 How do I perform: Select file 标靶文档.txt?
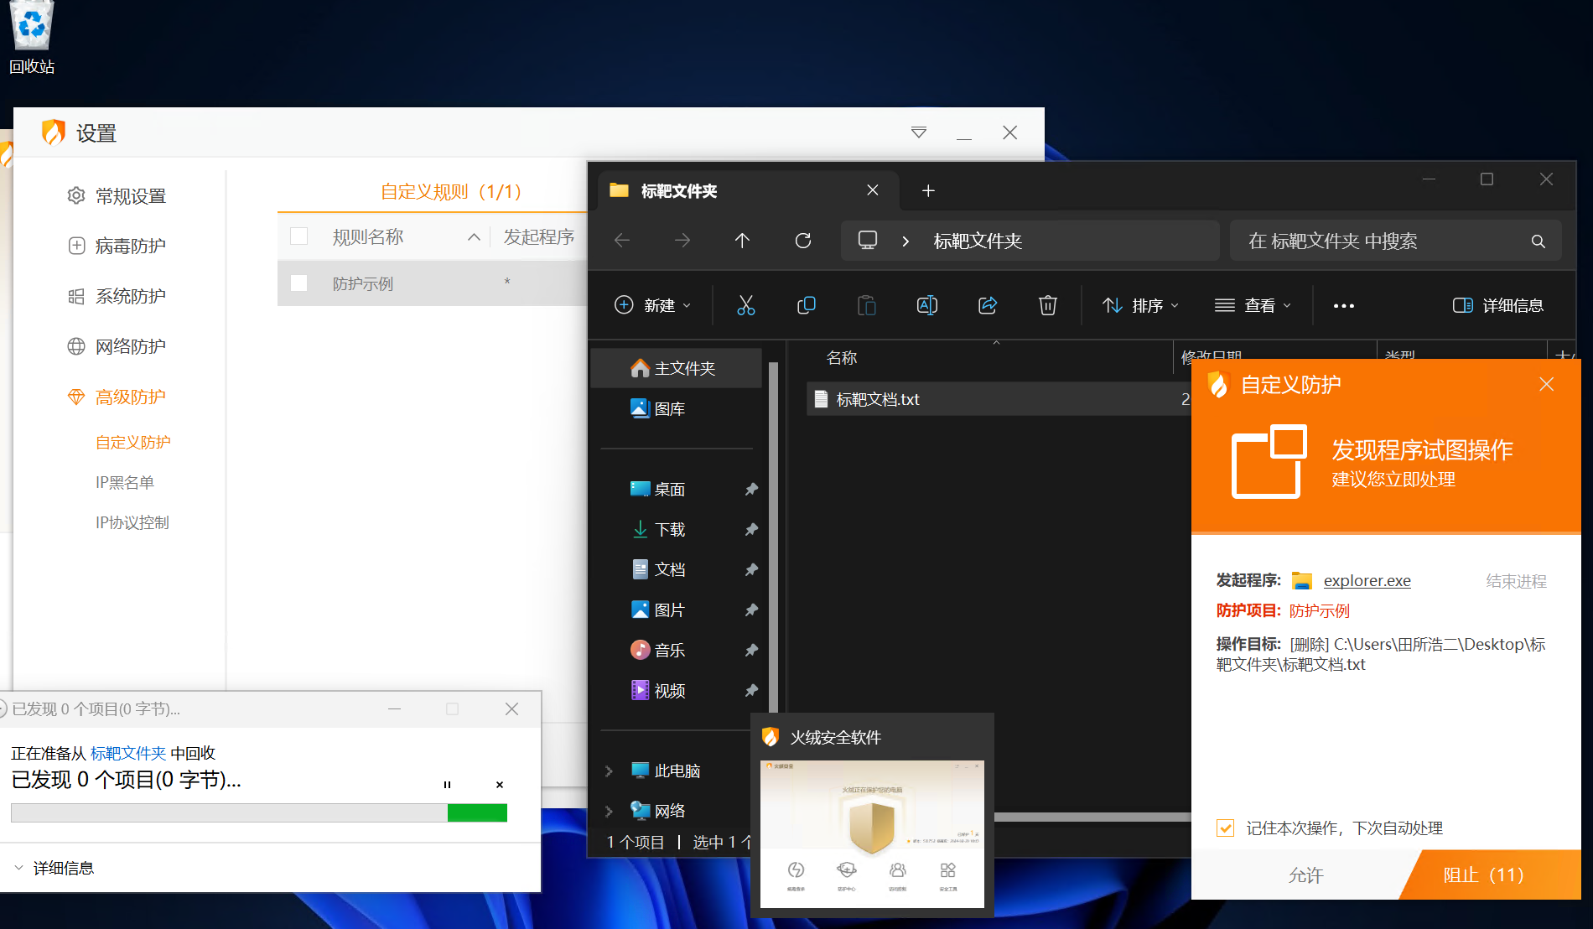878,399
